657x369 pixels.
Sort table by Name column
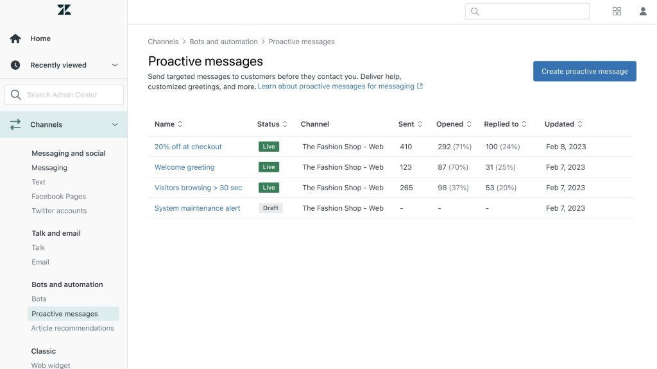tap(180, 124)
